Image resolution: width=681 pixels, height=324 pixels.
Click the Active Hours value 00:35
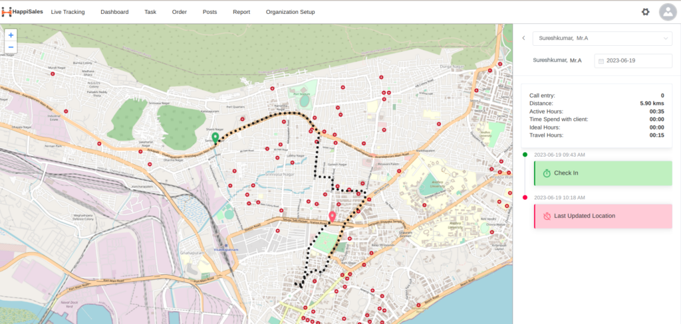[x=656, y=112]
